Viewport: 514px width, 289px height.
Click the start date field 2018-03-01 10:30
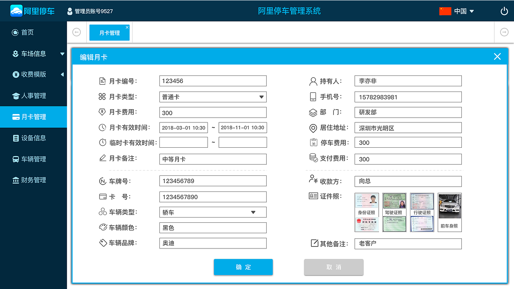184,128
